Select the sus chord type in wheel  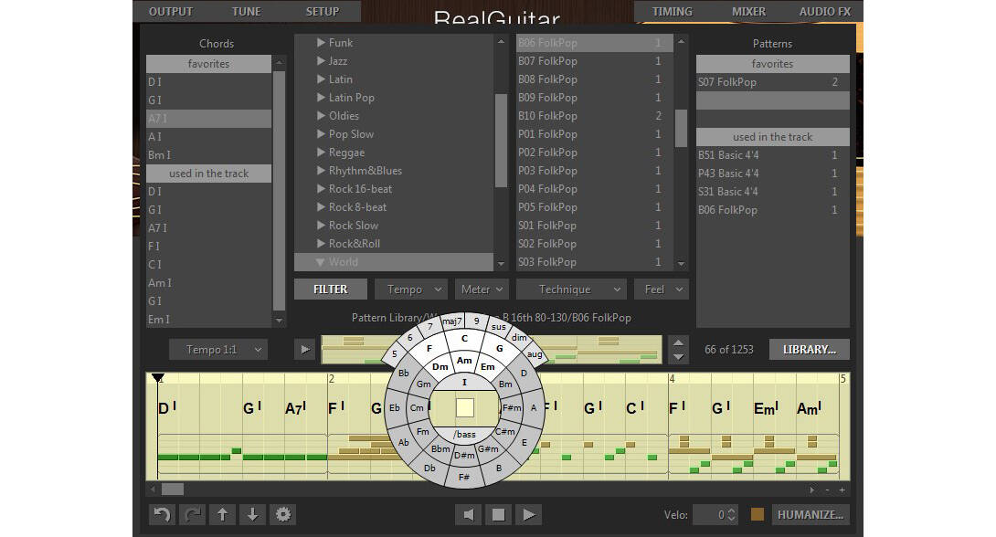[499, 327]
